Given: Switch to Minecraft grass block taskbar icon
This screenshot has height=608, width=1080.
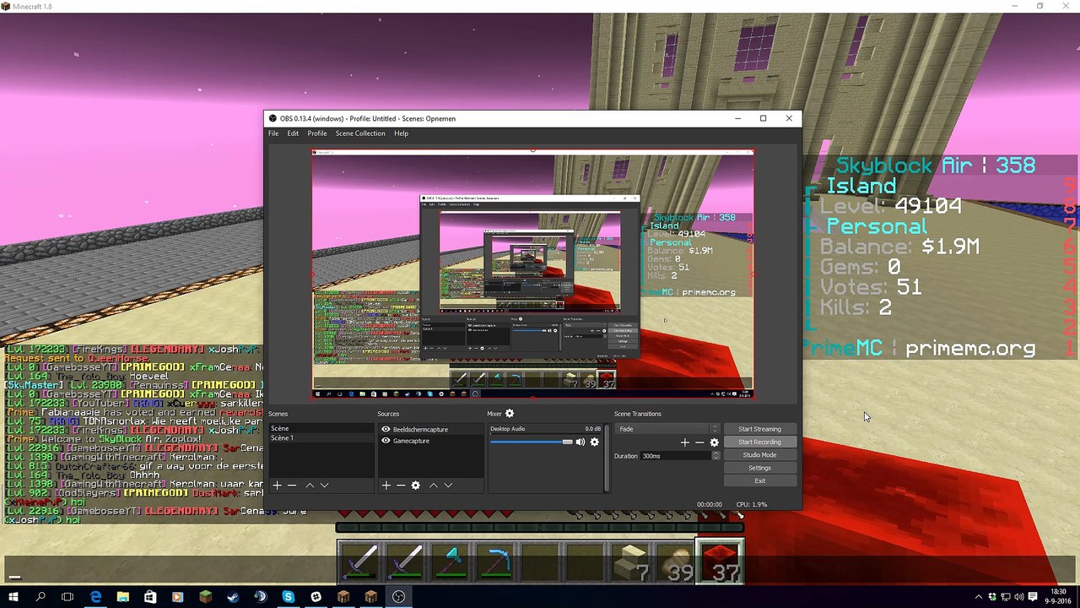Looking at the screenshot, I should coord(205,597).
